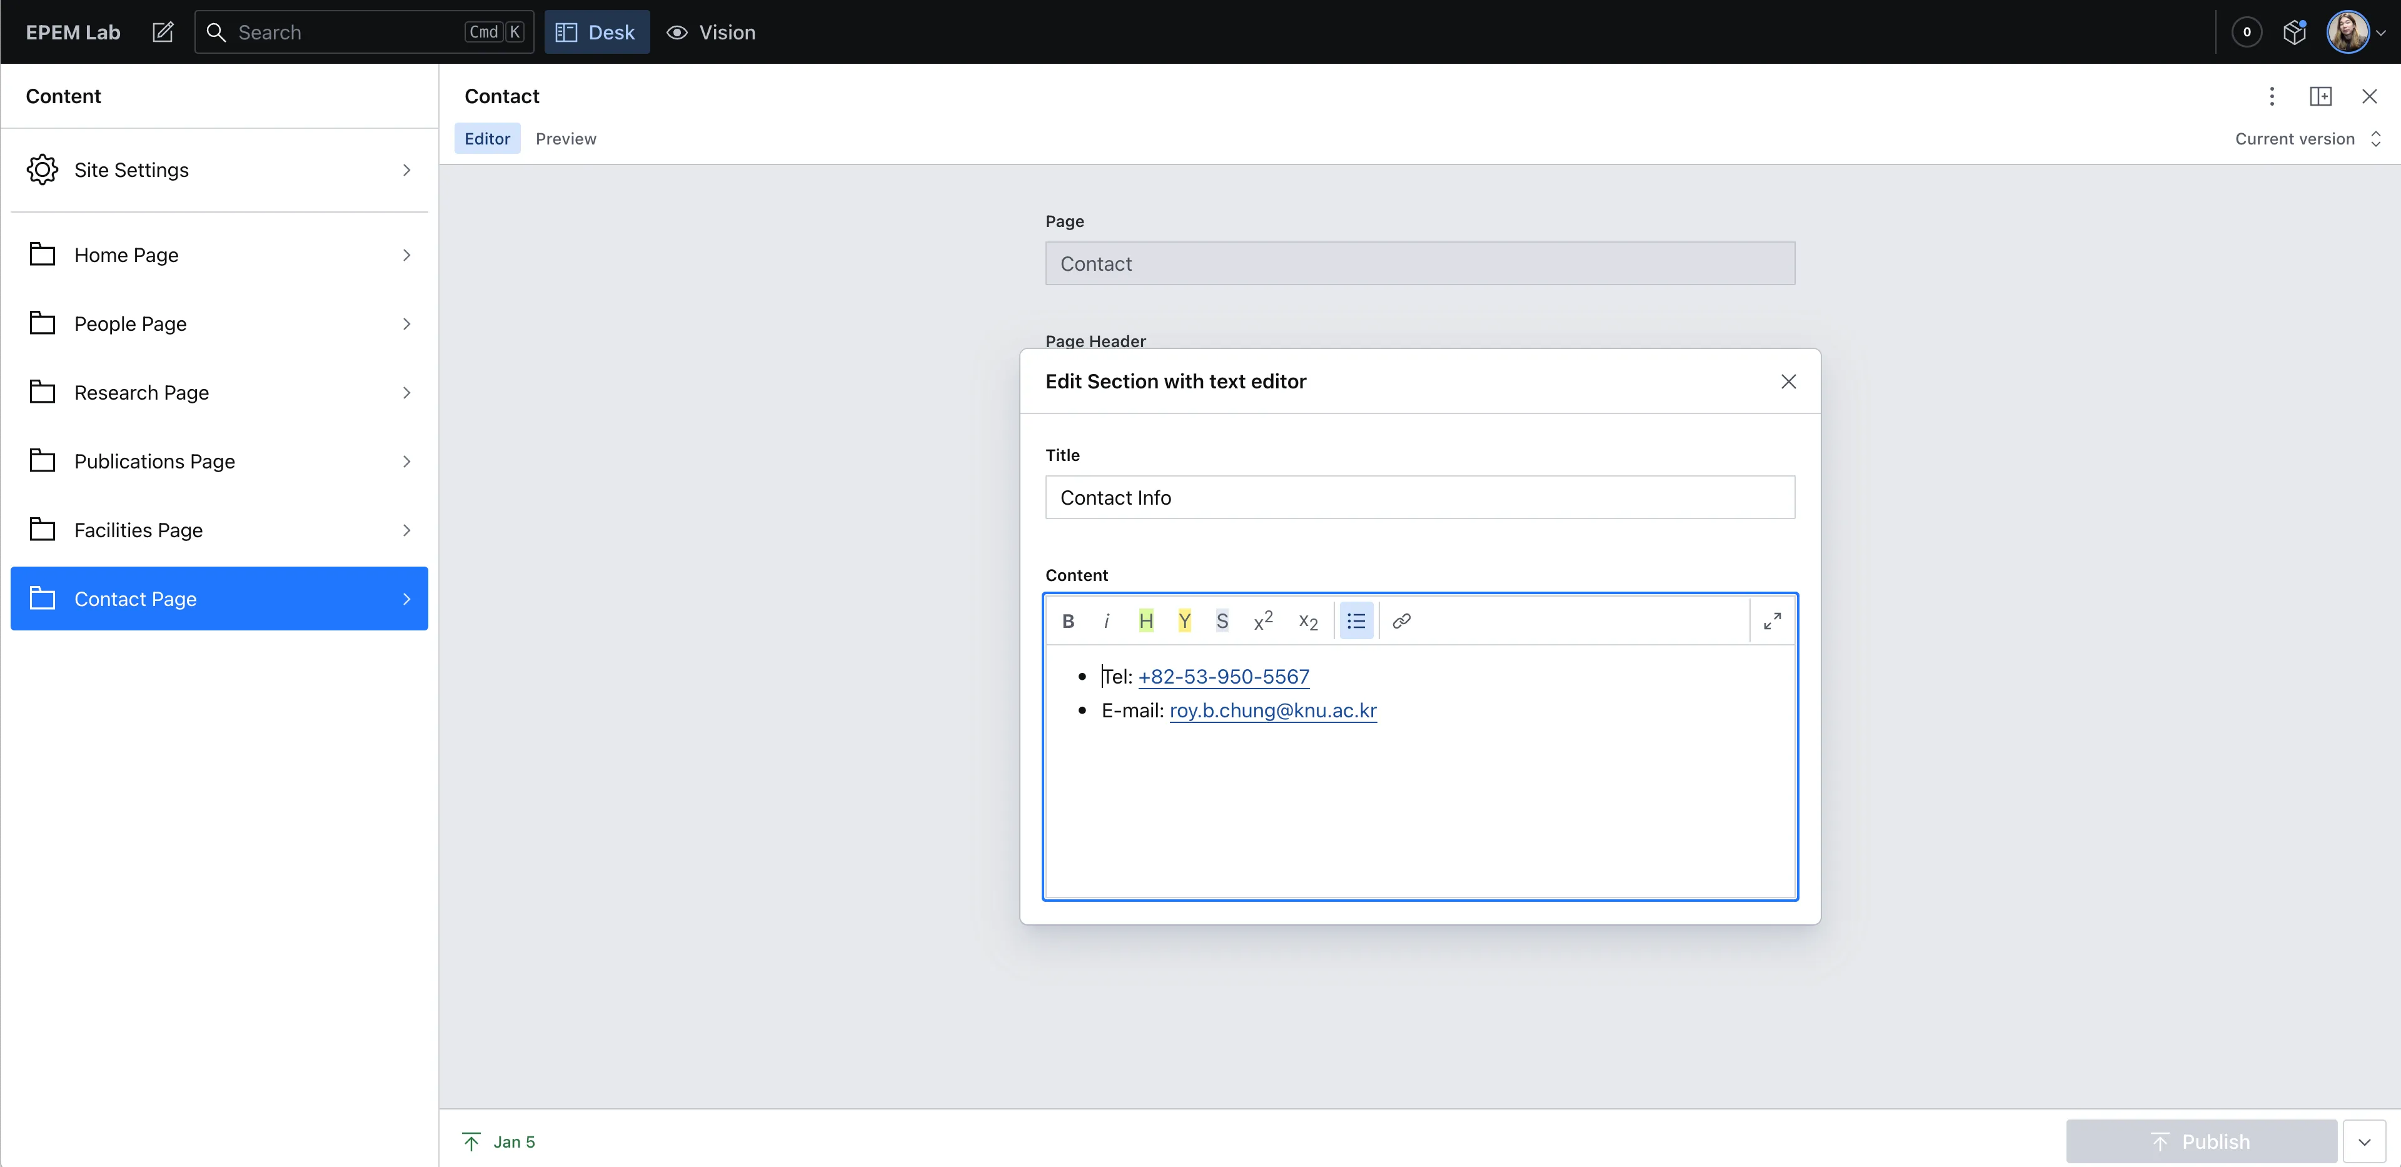The width and height of the screenshot is (2401, 1167).
Task: Click into the Title input field
Action: click(1419, 498)
